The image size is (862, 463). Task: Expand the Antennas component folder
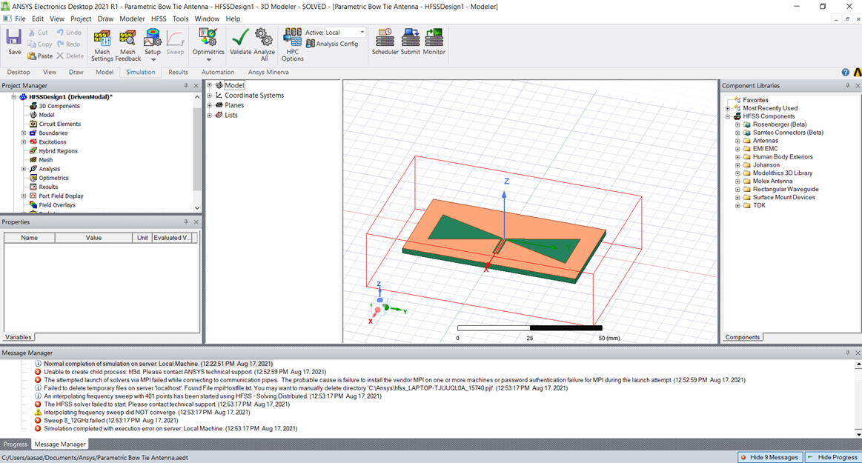pyautogui.click(x=738, y=141)
